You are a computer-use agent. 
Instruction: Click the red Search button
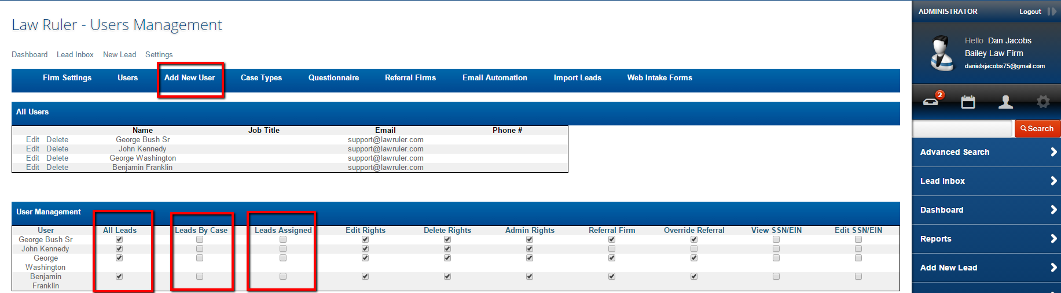tap(1037, 129)
